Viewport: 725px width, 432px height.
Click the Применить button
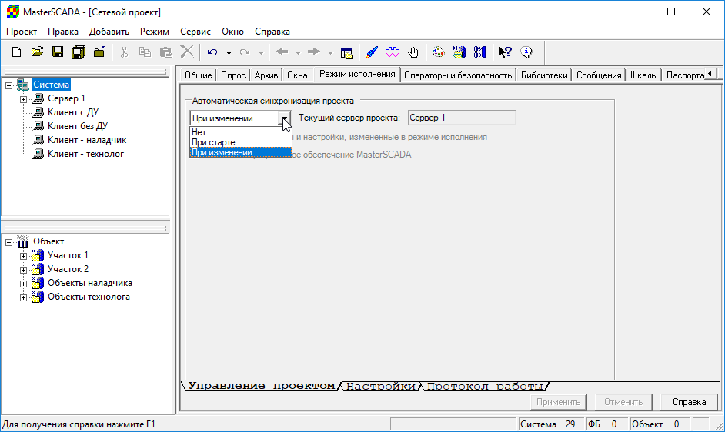[558, 402]
